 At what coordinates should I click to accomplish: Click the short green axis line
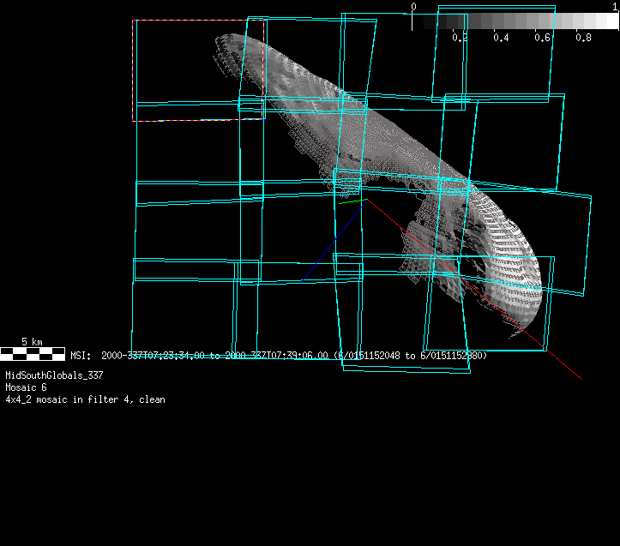click(x=352, y=202)
